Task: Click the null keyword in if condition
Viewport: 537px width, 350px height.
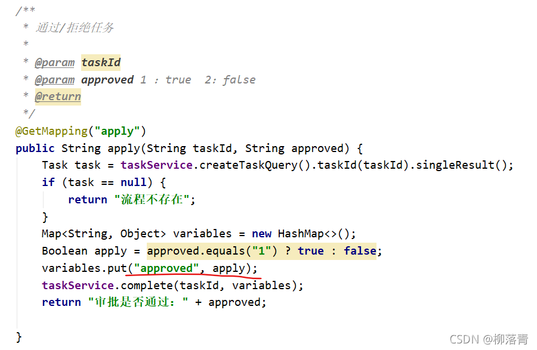Action: point(133,182)
